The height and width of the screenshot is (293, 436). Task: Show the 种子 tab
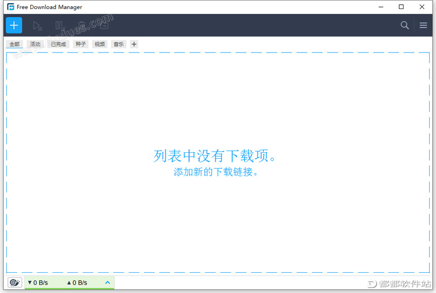tap(81, 44)
